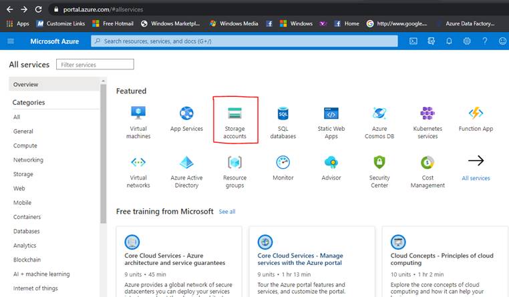The image size is (509, 297).
Task: Select Internet of things category
Action: pyautogui.click(x=35, y=288)
